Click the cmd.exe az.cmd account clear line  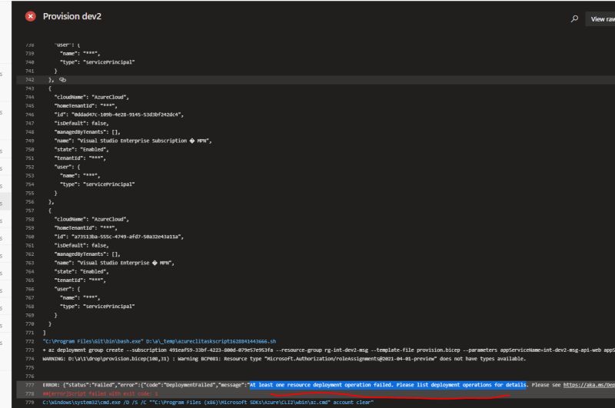click(208, 402)
